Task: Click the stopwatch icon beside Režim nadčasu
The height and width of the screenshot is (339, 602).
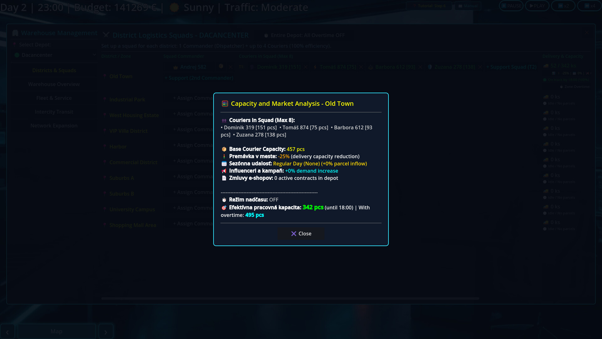Action: tap(224, 200)
